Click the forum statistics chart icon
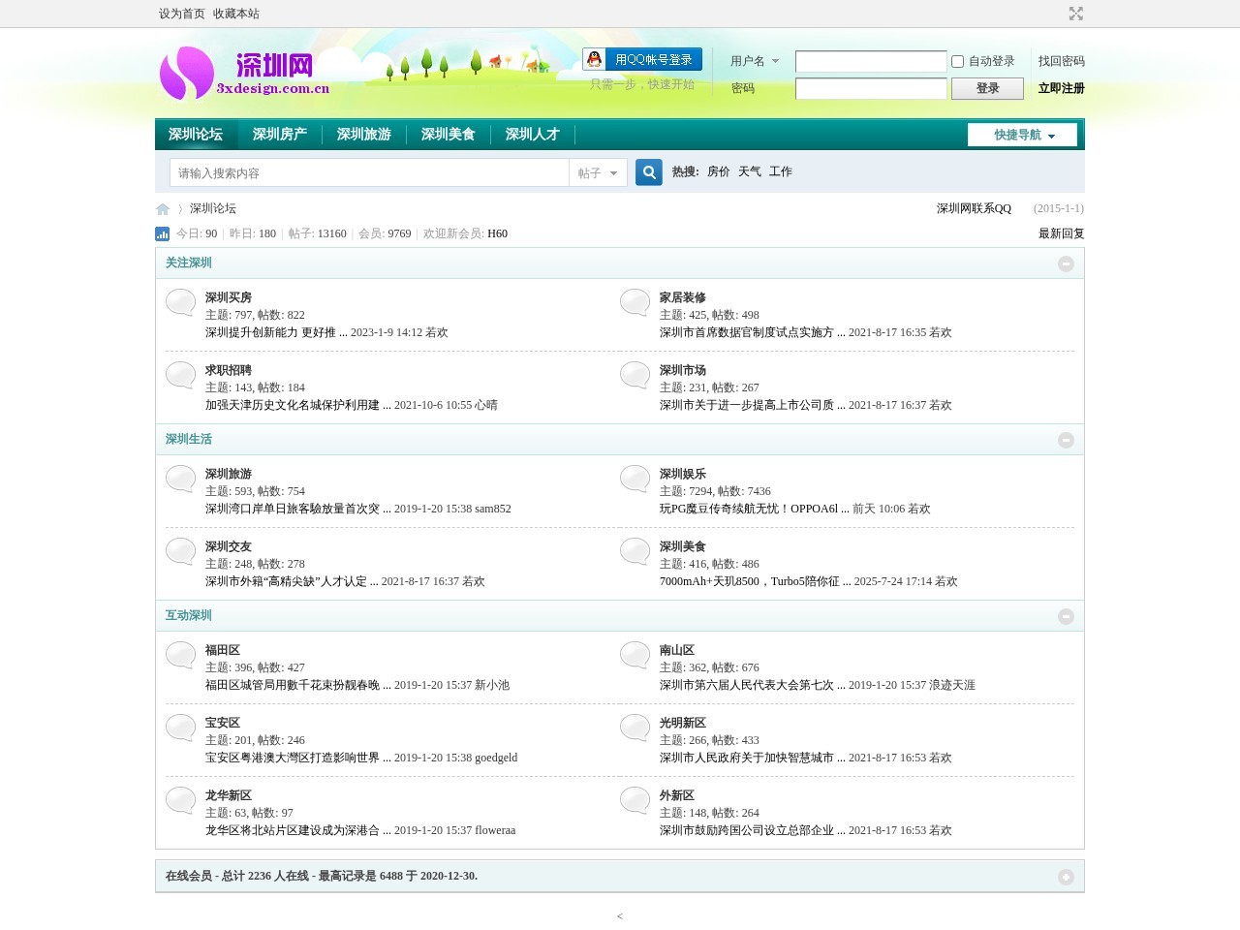The height and width of the screenshot is (930, 1240). [163, 233]
